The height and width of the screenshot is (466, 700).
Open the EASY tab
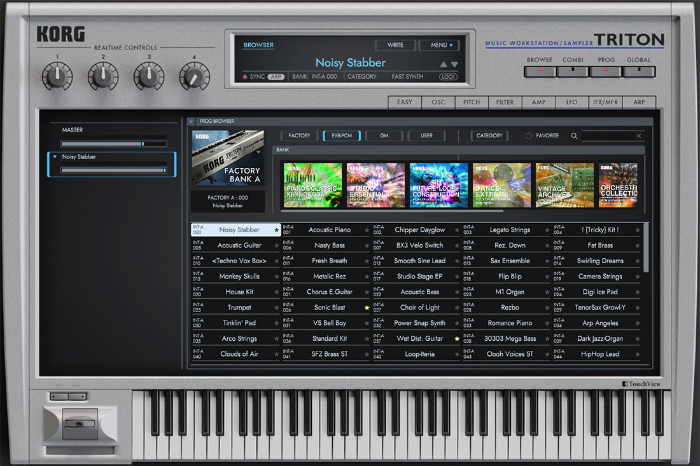click(x=405, y=102)
